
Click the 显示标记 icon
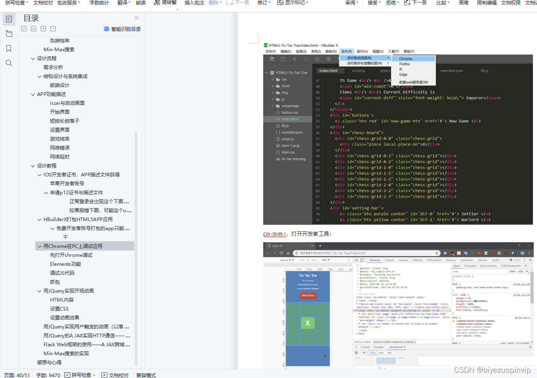(x=280, y=2)
